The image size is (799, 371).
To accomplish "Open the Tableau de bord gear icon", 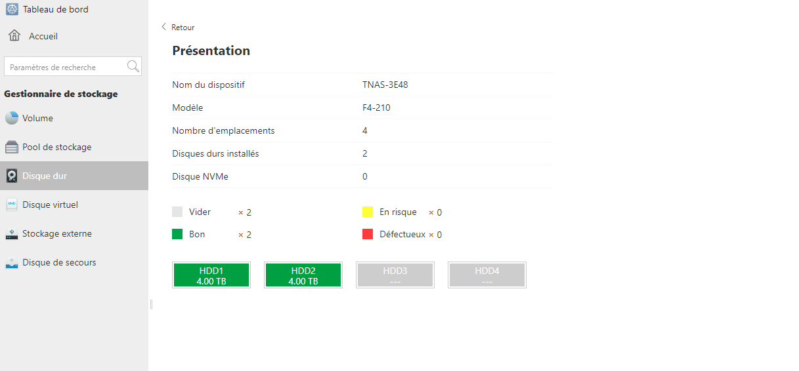I will click(12, 9).
